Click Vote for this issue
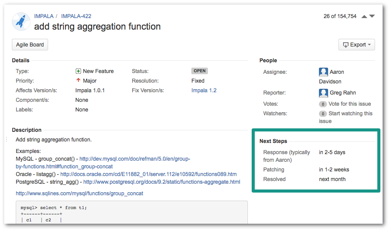390x231 pixels. click(x=349, y=104)
